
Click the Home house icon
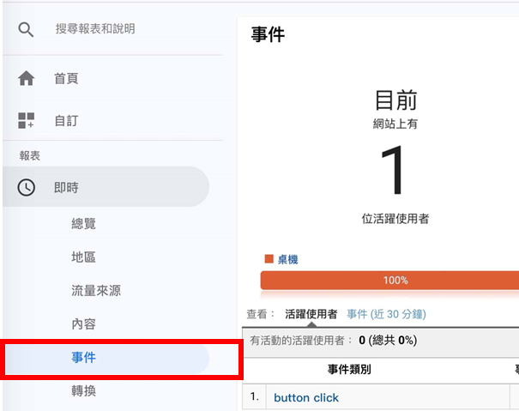(x=26, y=78)
